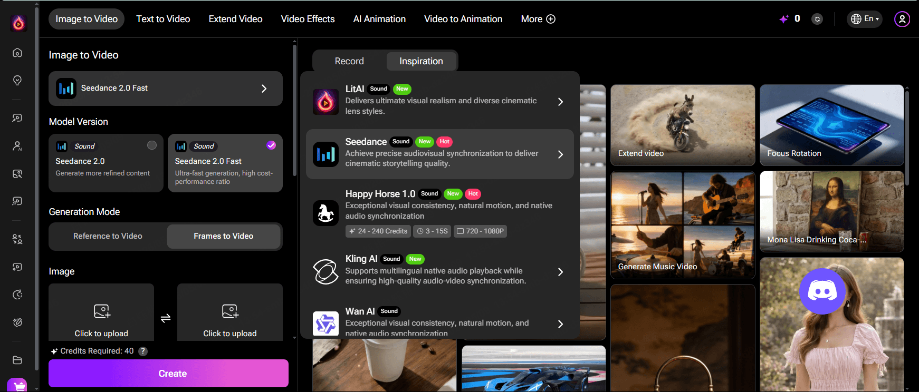Open the Text to Video tab
Screen dimensions: 919x392
(x=163, y=19)
